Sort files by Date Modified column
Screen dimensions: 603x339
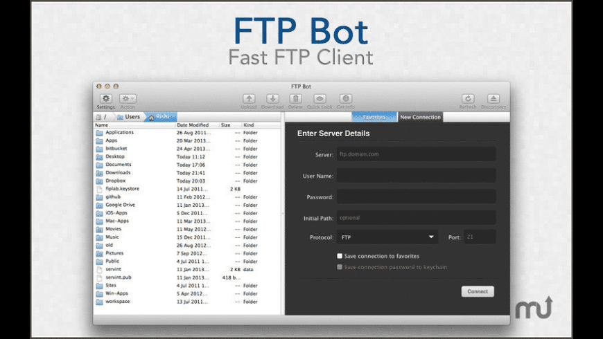point(198,125)
